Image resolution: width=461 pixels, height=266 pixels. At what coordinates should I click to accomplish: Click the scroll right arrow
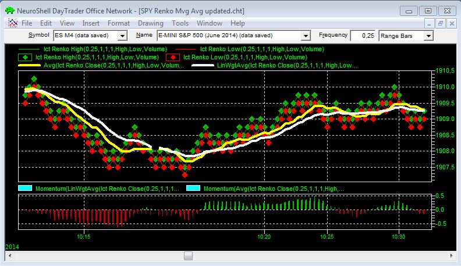452,256
